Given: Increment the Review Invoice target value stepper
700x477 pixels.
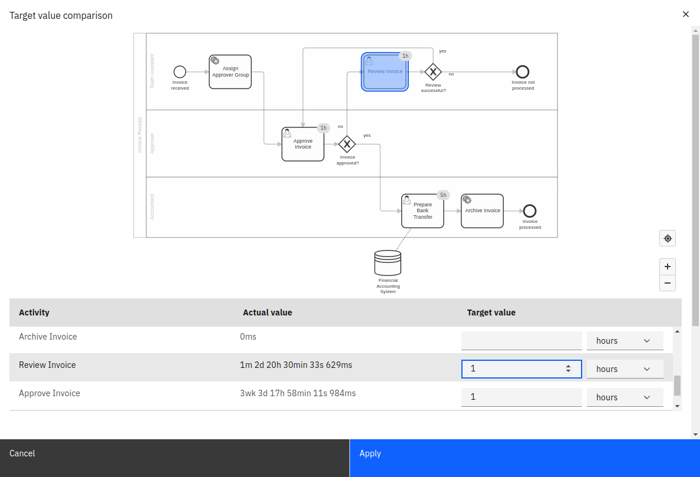Looking at the screenshot, I should [569, 366].
